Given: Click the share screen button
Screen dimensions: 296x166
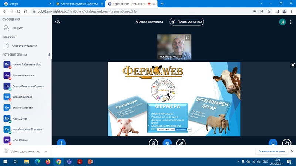Looking at the screenshot, I should pos(273,143).
